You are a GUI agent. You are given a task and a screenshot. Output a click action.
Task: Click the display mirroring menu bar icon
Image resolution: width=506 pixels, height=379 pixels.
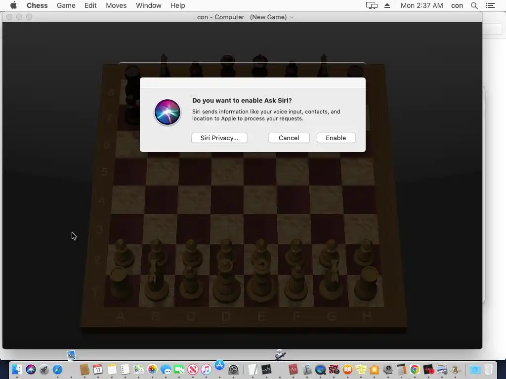(x=372, y=5)
